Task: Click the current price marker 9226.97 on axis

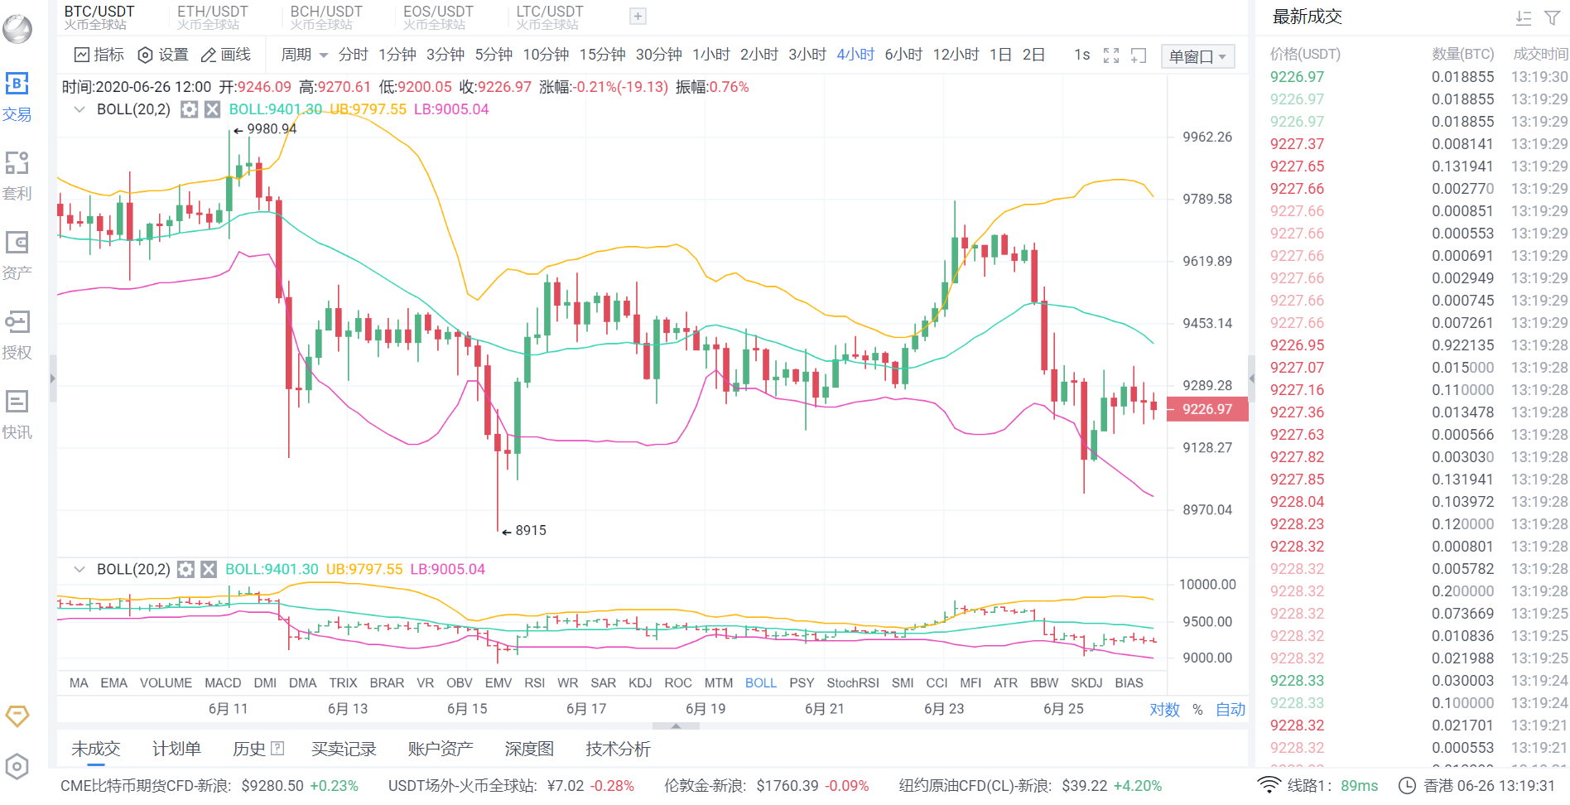Action: 1206,409
